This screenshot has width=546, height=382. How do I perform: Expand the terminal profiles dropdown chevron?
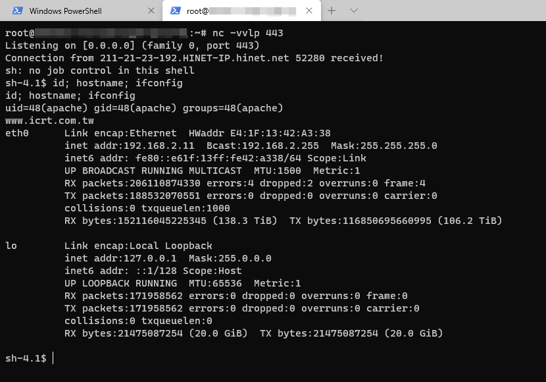pos(354,11)
